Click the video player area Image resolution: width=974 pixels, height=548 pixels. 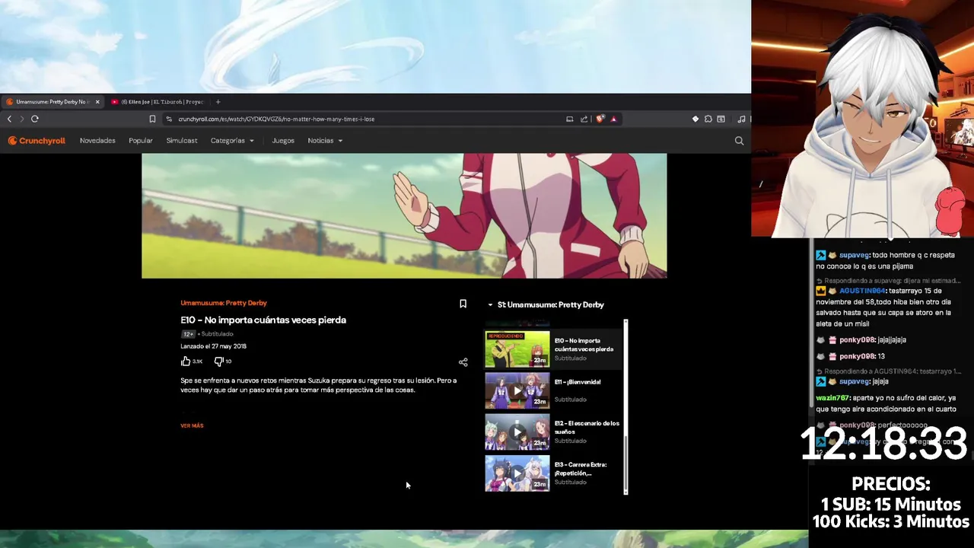point(404,215)
